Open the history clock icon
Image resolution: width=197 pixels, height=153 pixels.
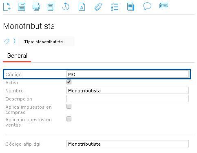66,7
